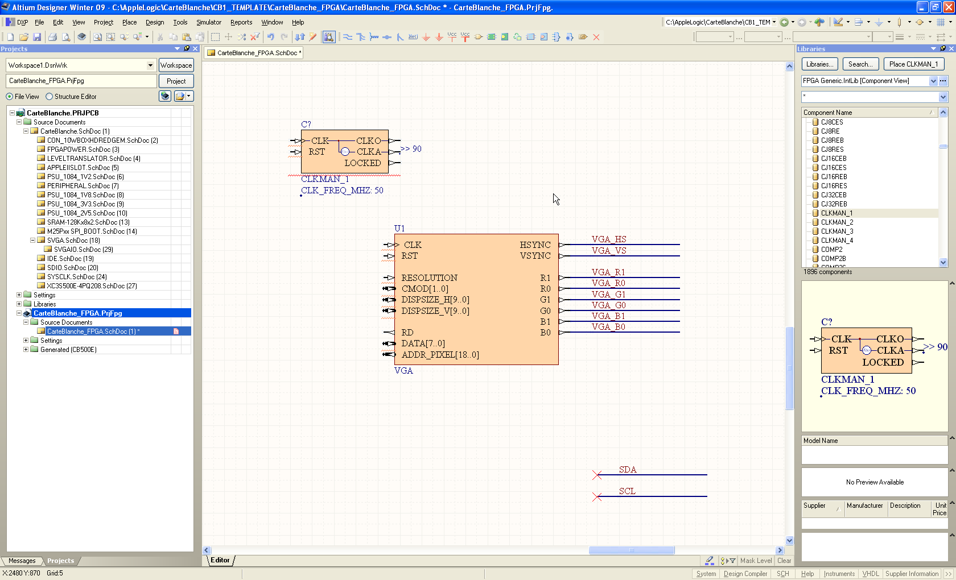956x580 pixels.
Task: Click the Move selection cross icon
Action: tap(228, 37)
